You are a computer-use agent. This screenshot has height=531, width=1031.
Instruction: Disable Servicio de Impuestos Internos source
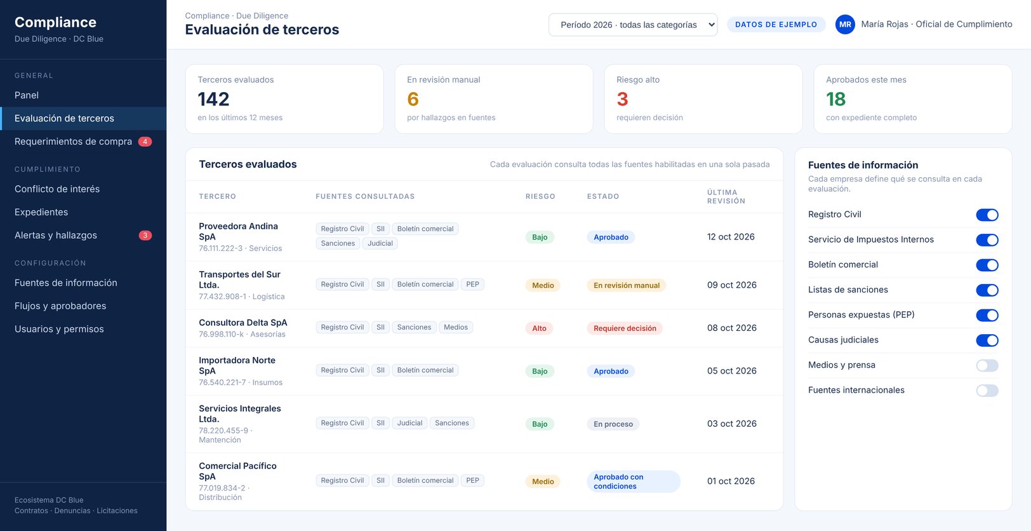click(x=987, y=240)
